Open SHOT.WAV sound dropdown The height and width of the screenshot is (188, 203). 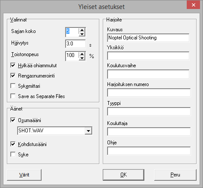[x=88, y=131]
